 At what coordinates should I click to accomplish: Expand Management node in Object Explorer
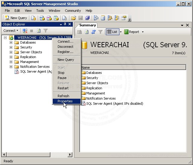coord(11,62)
